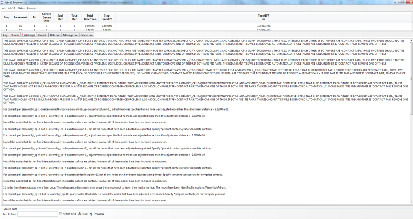The height and width of the screenshot is (219, 413).
Task: Click warning about ASSEMBLY_CP-2-BOLT-1 slave surfaces
Action: [203, 42]
